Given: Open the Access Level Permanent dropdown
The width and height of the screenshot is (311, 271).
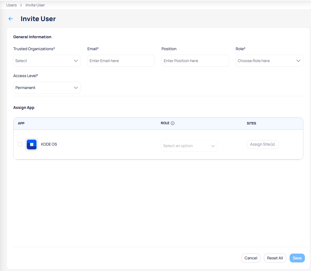Looking at the screenshot, I should click(x=47, y=87).
